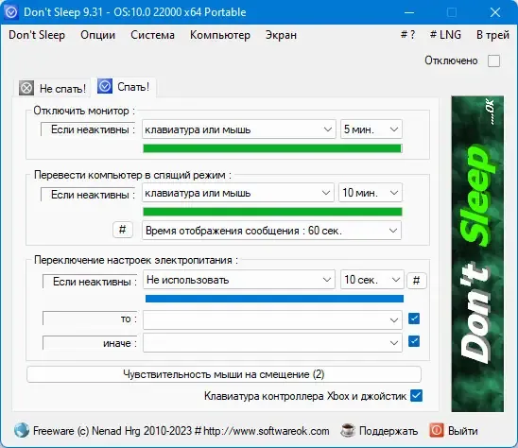Switch to the 'Не спать!' tab
Image resolution: width=518 pixels, height=448 pixels.
[53, 88]
